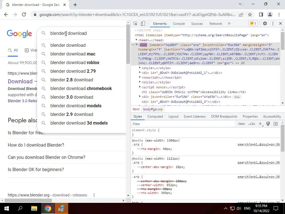The height and width of the screenshot is (214, 285).
Task: Expand the div jscontroller EufiNb node
Action: [140, 96]
